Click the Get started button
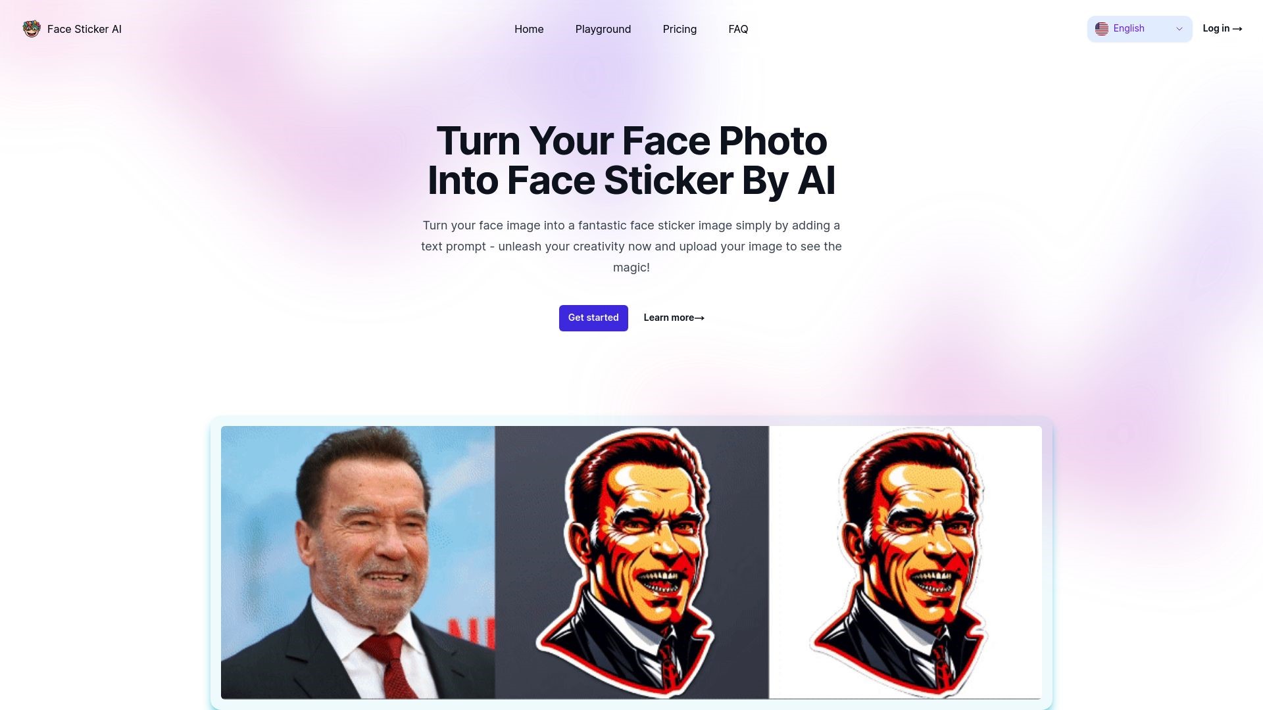 click(593, 318)
